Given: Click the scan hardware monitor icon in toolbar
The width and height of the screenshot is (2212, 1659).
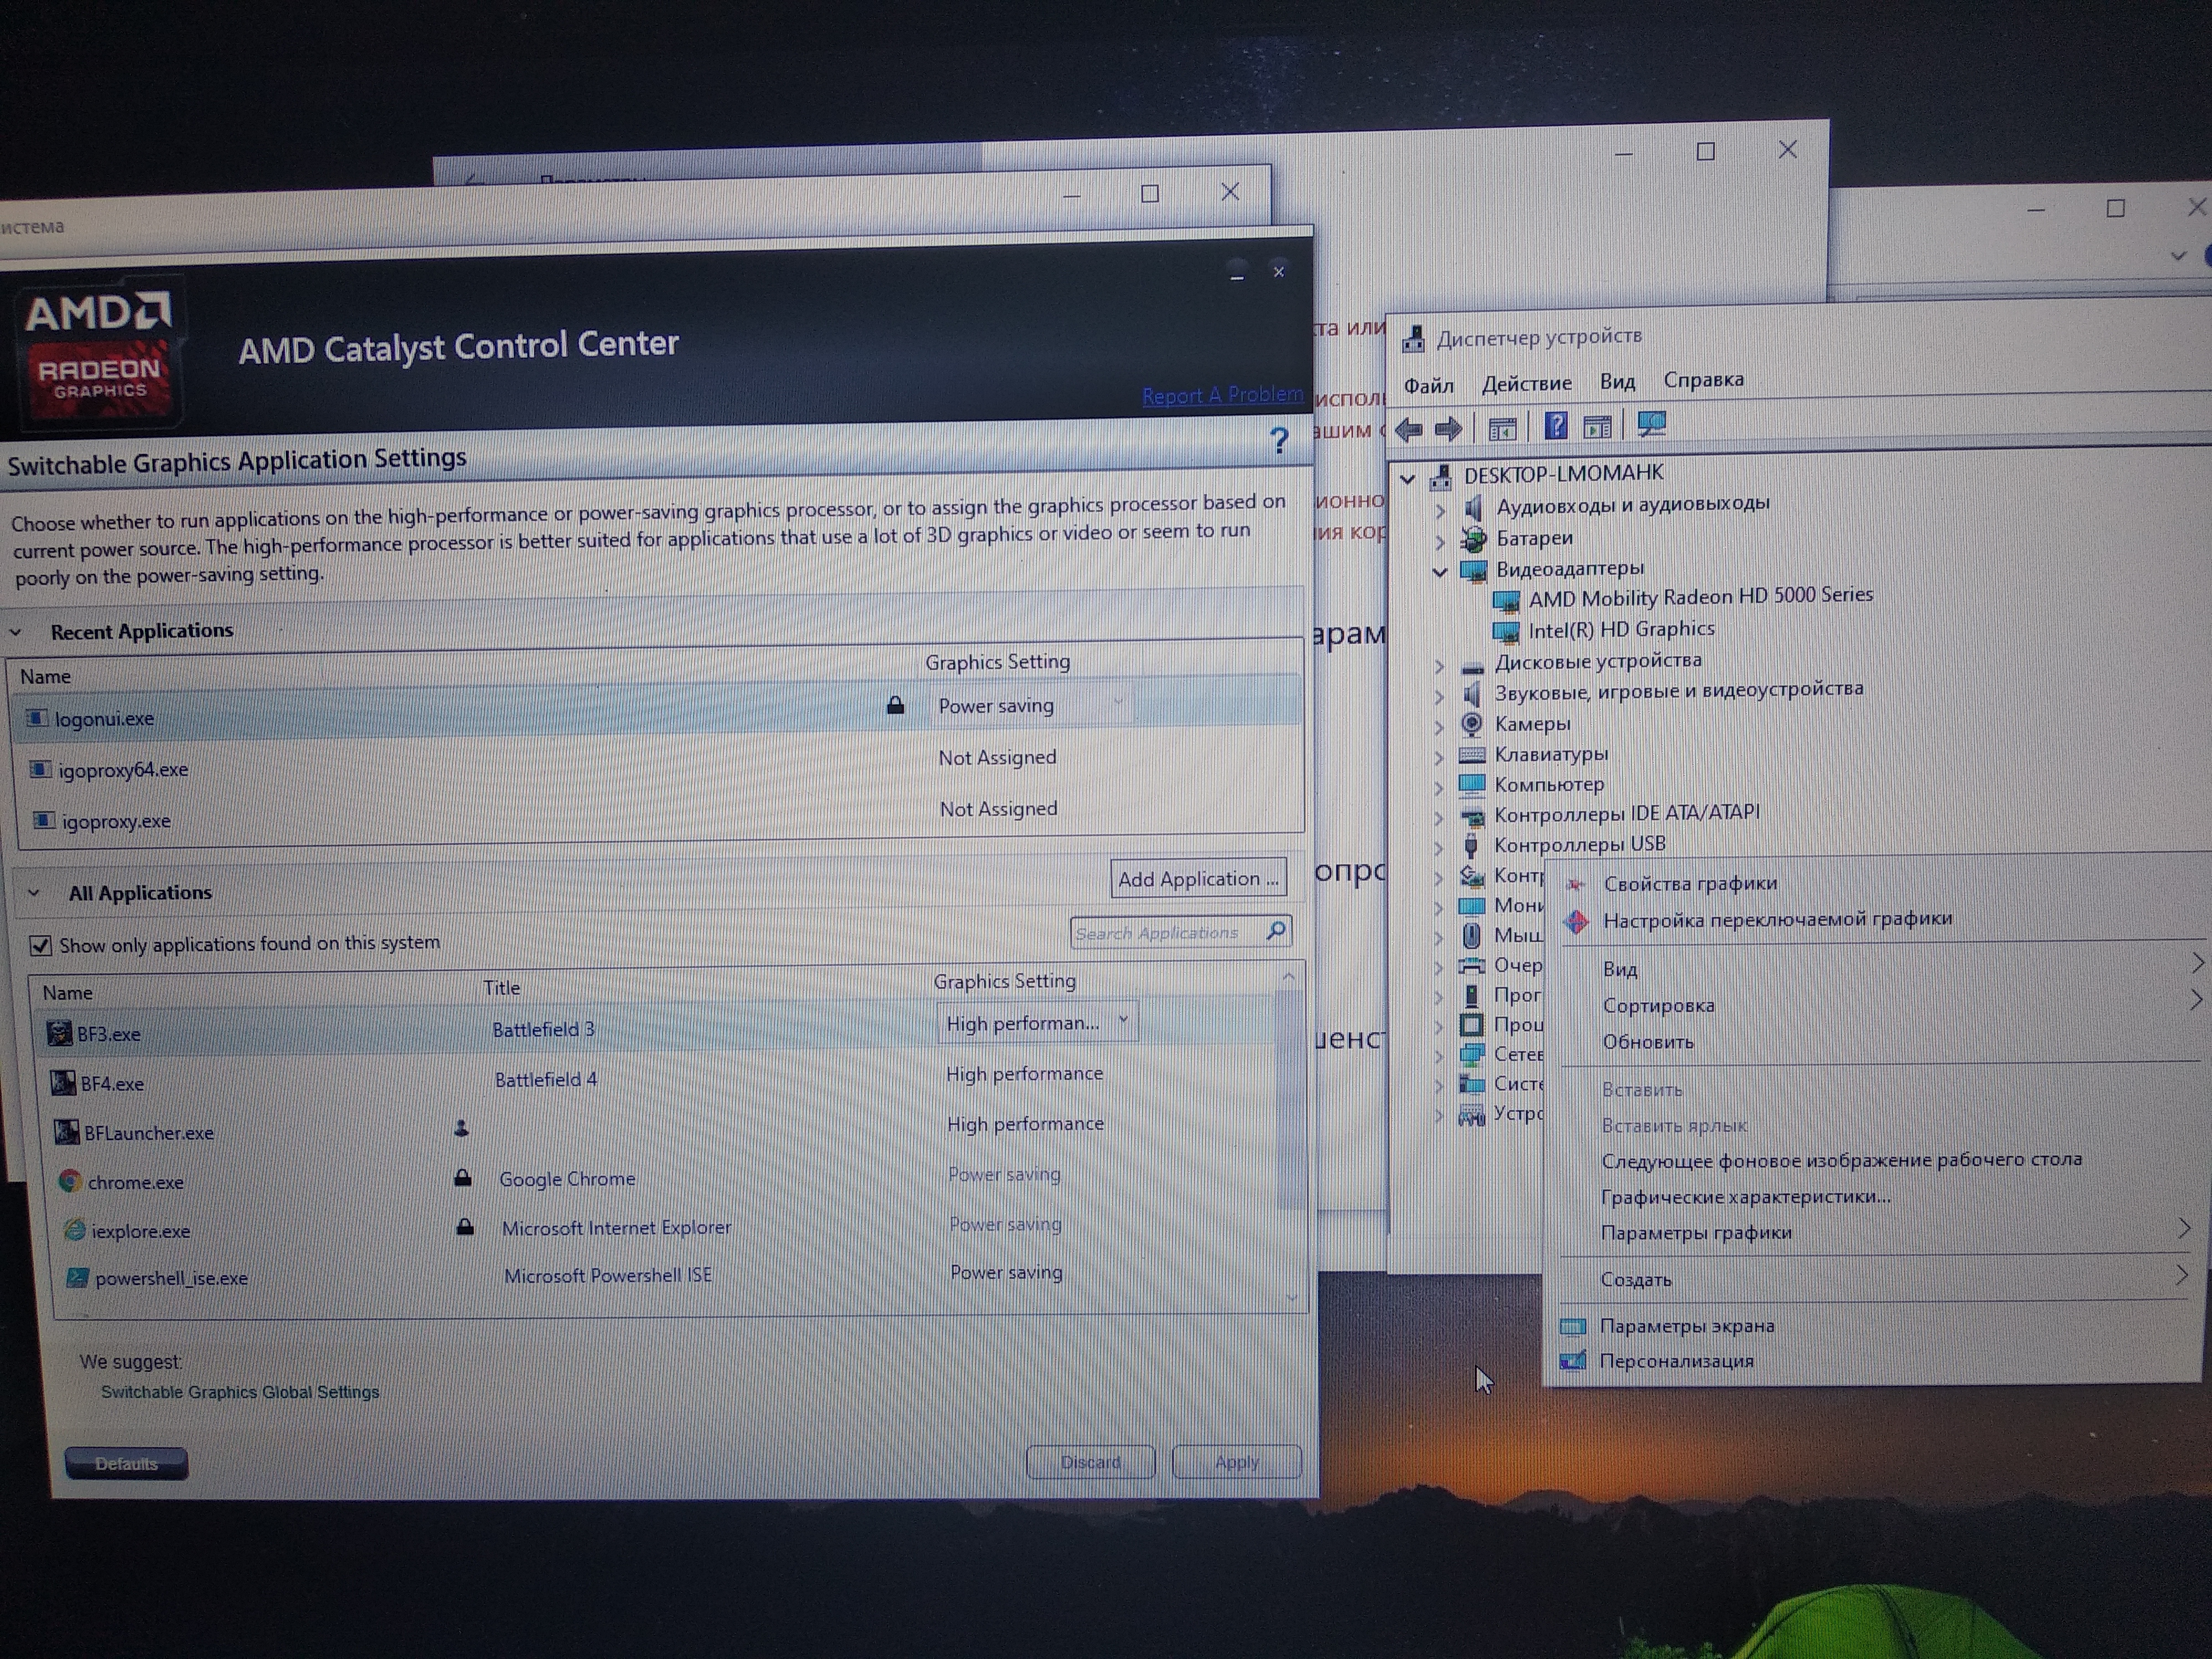Looking at the screenshot, I should coord(1652,425).
